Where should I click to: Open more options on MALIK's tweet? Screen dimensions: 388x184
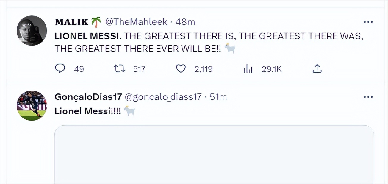click(x=368, y=22)
